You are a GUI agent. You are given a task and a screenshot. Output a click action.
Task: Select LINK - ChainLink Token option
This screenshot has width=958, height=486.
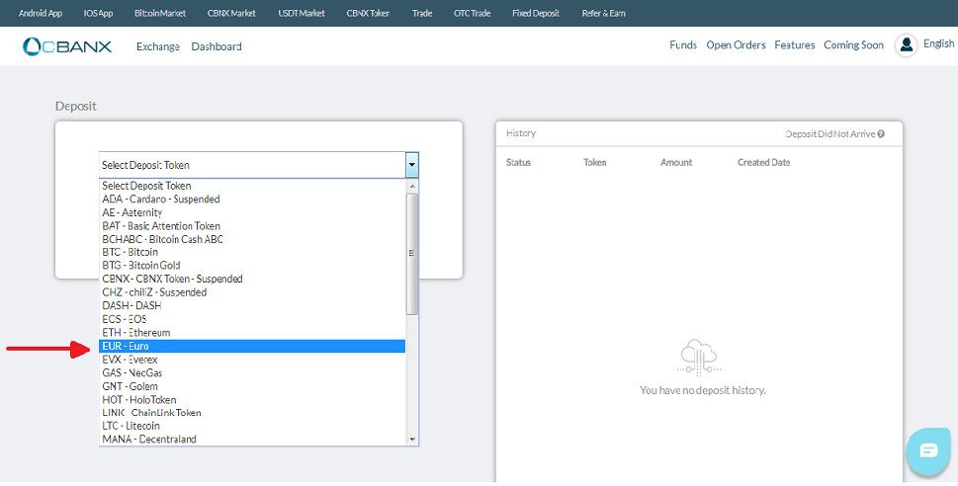pos(252,413)
